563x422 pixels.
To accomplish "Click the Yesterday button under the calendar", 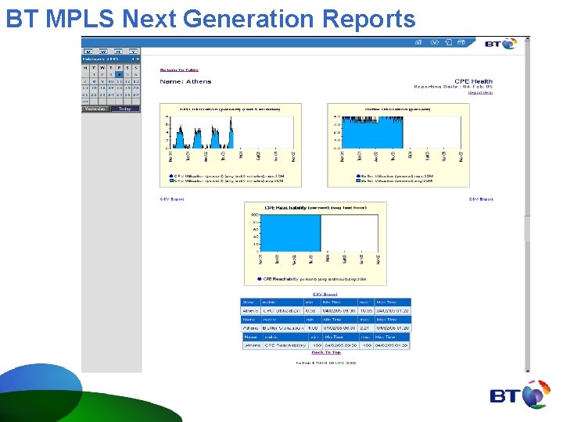I will coord(95,109).
